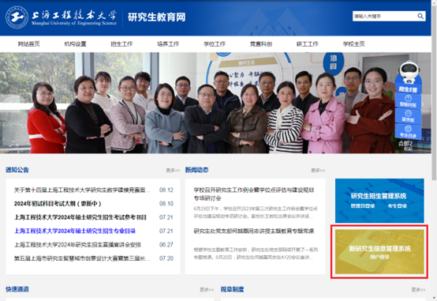Open the 学位工作 navigation menu
This screenshot has height=301, width=437.
(215, 43)
